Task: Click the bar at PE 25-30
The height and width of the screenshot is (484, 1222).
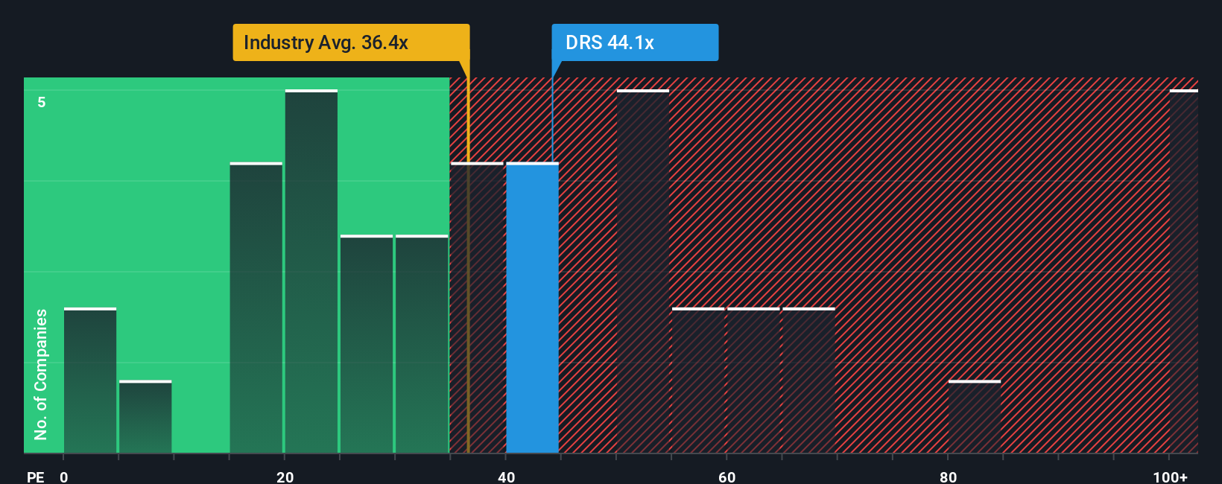Action: [x=366, y=344]
